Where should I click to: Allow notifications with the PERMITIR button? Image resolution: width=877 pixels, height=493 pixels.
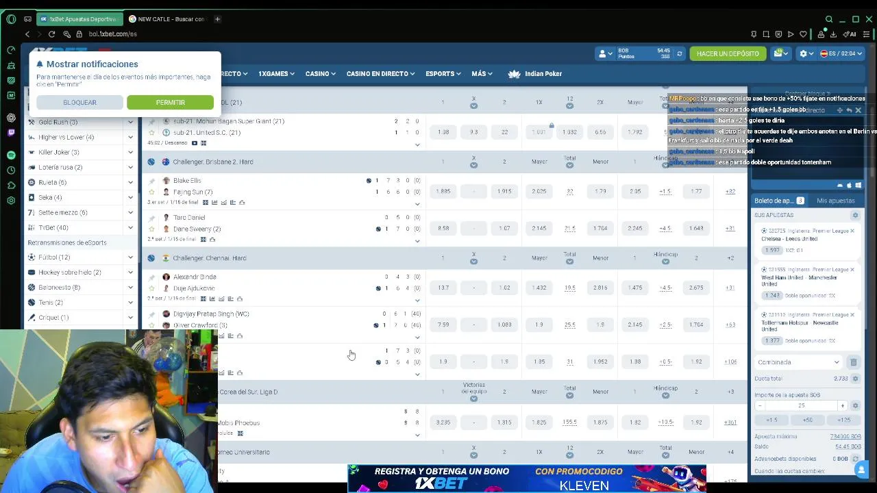(170, 102)
